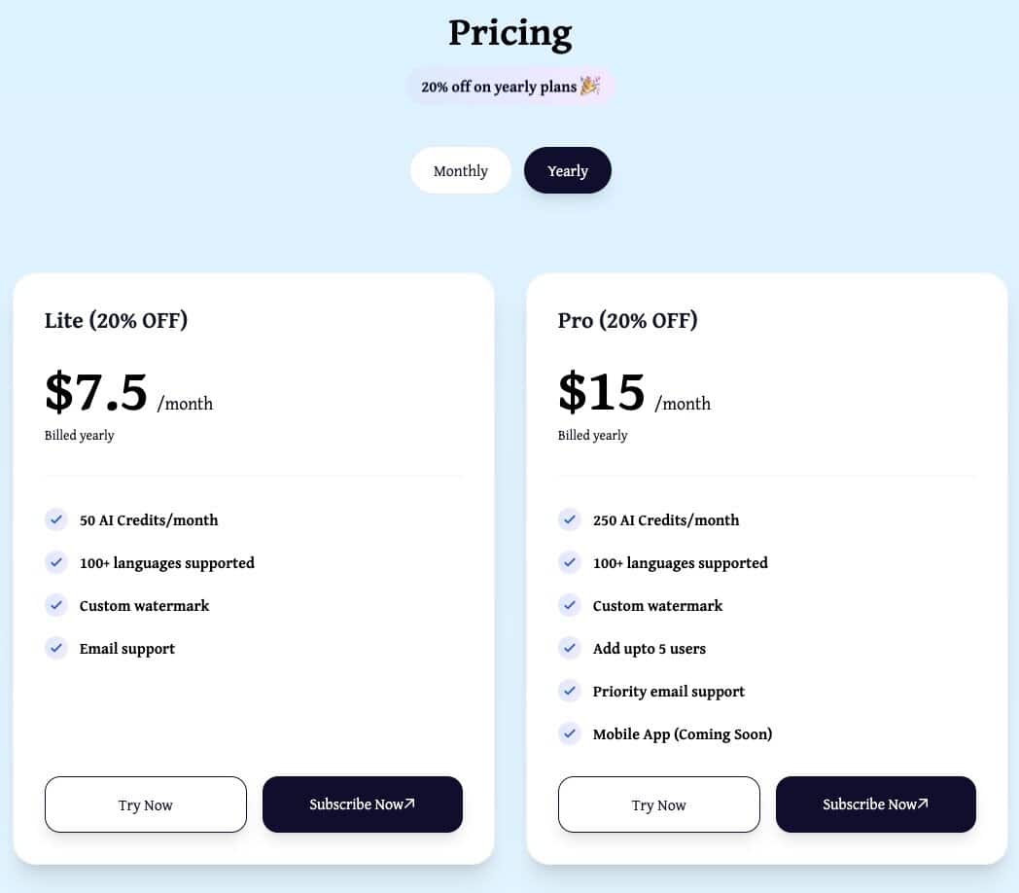Click checkmark icon beside 250 AI Credits/month
Image resolution: width=1019 pixels, height=893 pixels.
pyautogui.click(x=570, y=519)
